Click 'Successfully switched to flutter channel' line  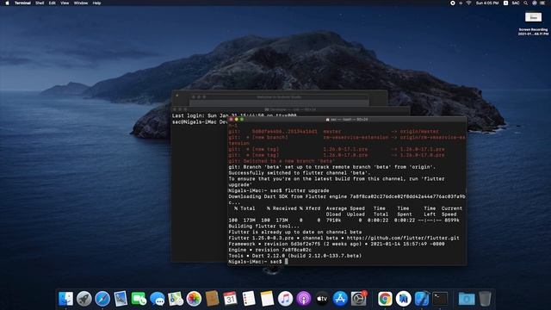299,173
